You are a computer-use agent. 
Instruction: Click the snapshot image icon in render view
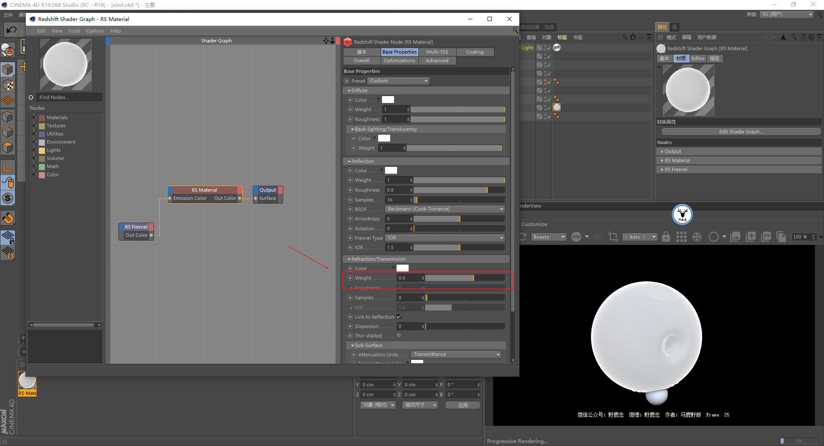tap(735, 237)
